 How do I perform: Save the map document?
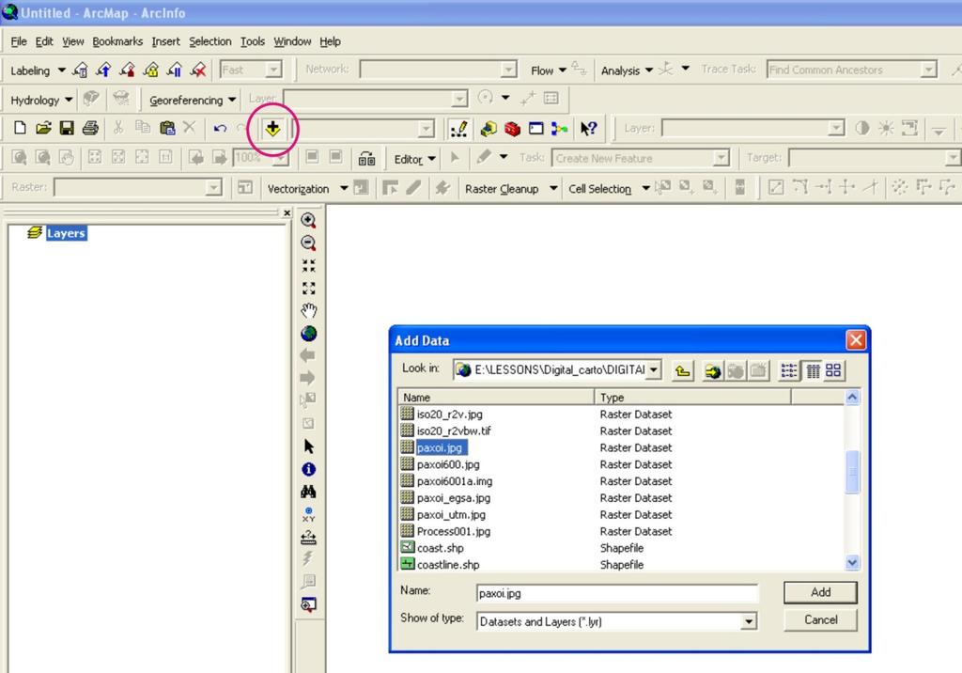pos(67,128)
